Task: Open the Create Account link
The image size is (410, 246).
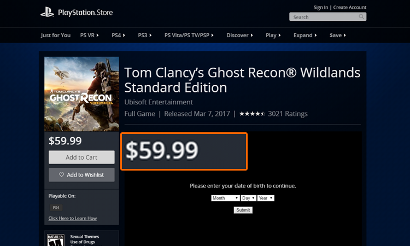Action: (x=350, y=7)
